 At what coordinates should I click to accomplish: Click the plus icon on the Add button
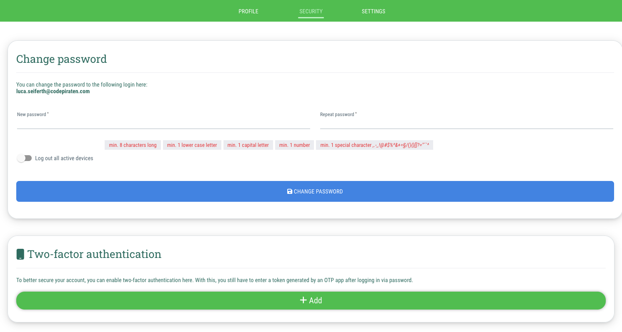pyautogui.click(x=303, y=300)
